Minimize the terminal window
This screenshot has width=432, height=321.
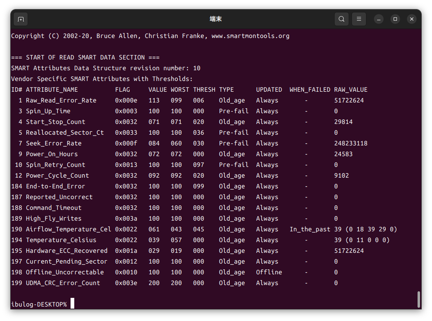(379, 19)
